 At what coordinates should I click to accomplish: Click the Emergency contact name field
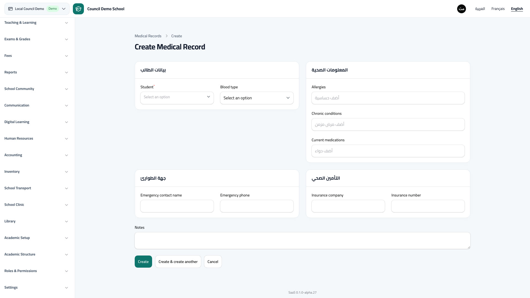177,206
